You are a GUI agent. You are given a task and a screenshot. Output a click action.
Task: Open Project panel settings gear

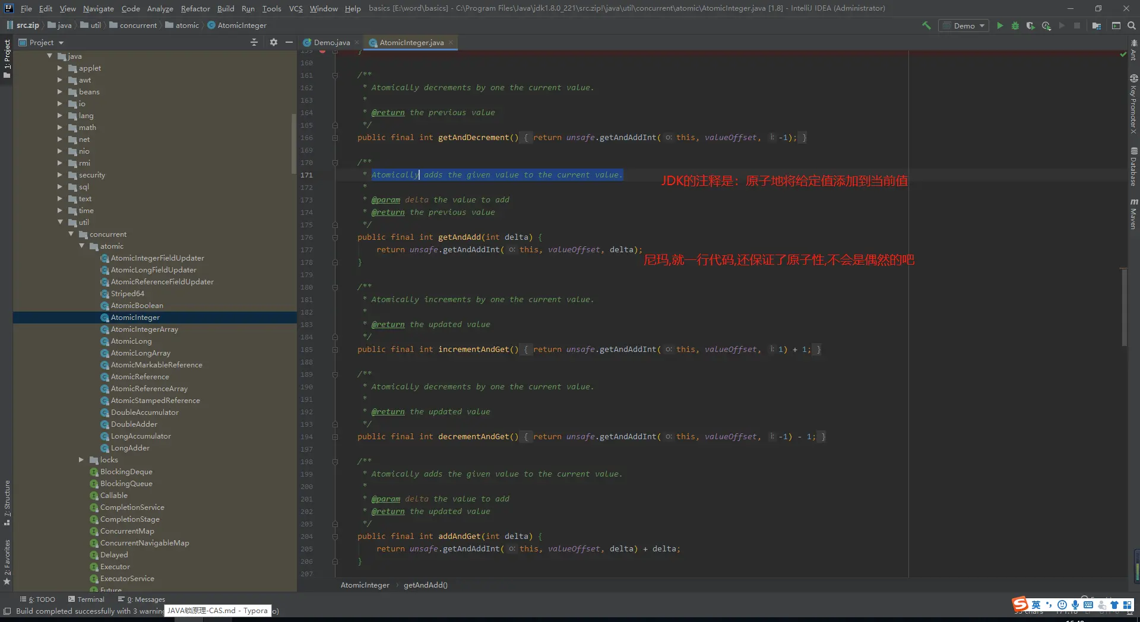273,42
